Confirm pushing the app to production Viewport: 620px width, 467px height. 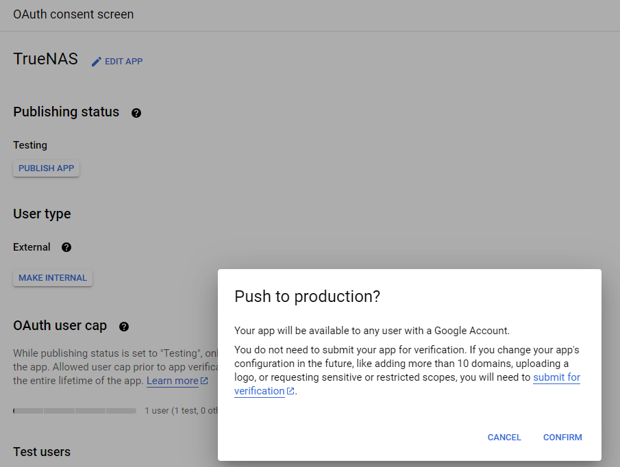click(562, 438)
